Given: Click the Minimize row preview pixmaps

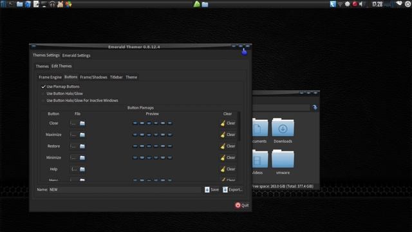Looking at the screenshot, I should tap(153, 157).
